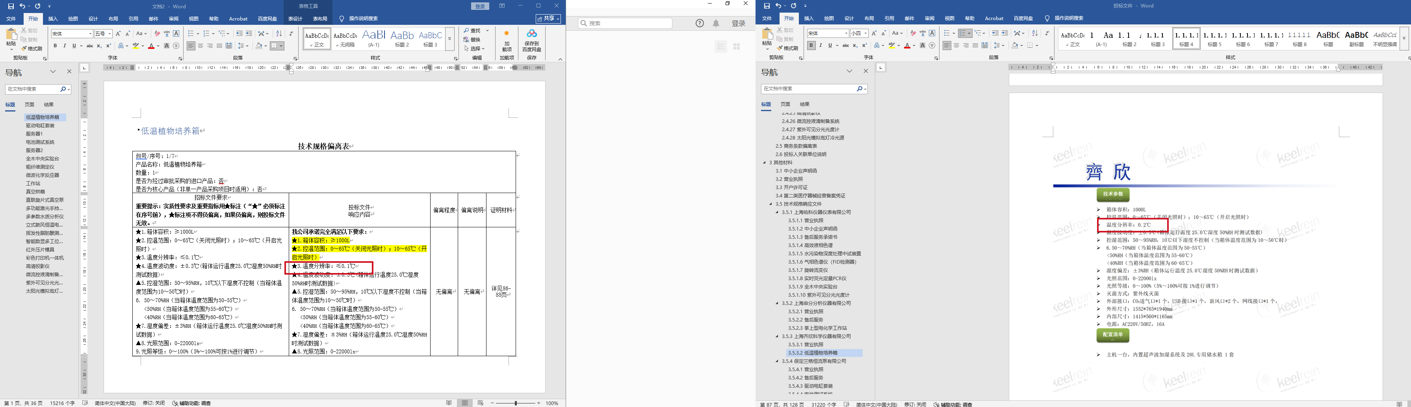Open Select (选择) dropdown in 文档2 window
The height and width of the screenshot is (407, 1411).
click(x=474, y=49)
